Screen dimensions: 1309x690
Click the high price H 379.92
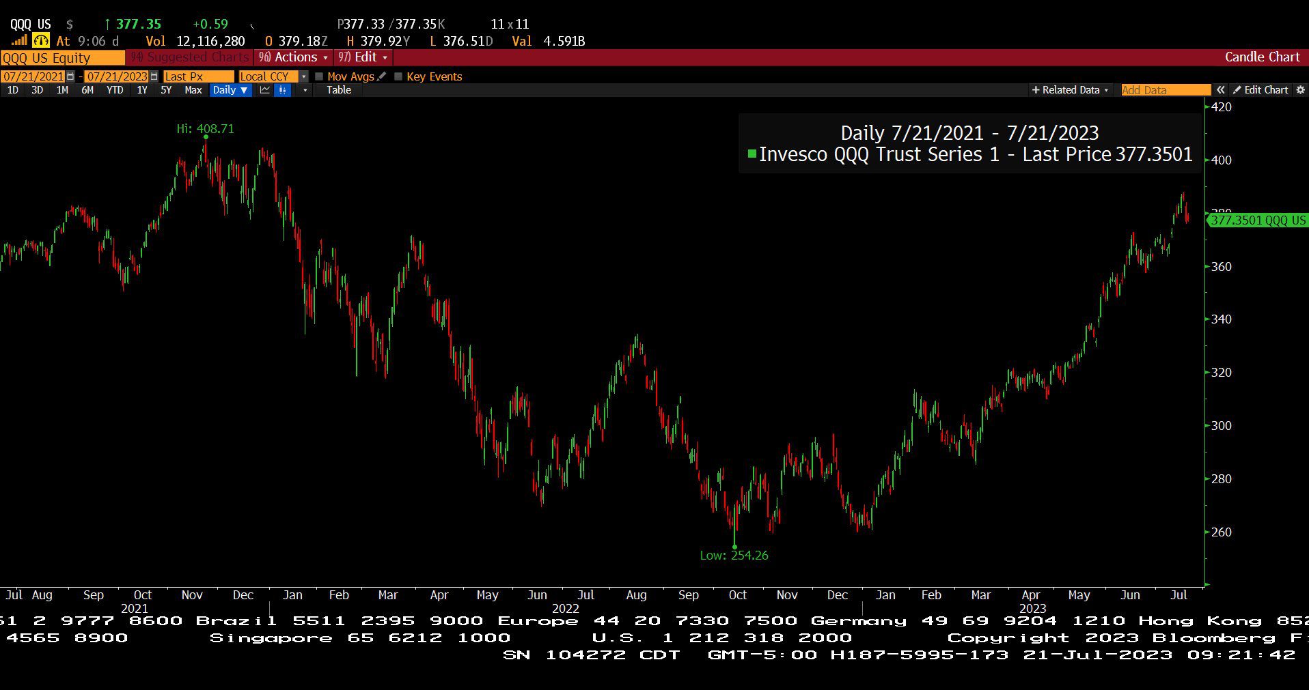click(x=378, y=41)
